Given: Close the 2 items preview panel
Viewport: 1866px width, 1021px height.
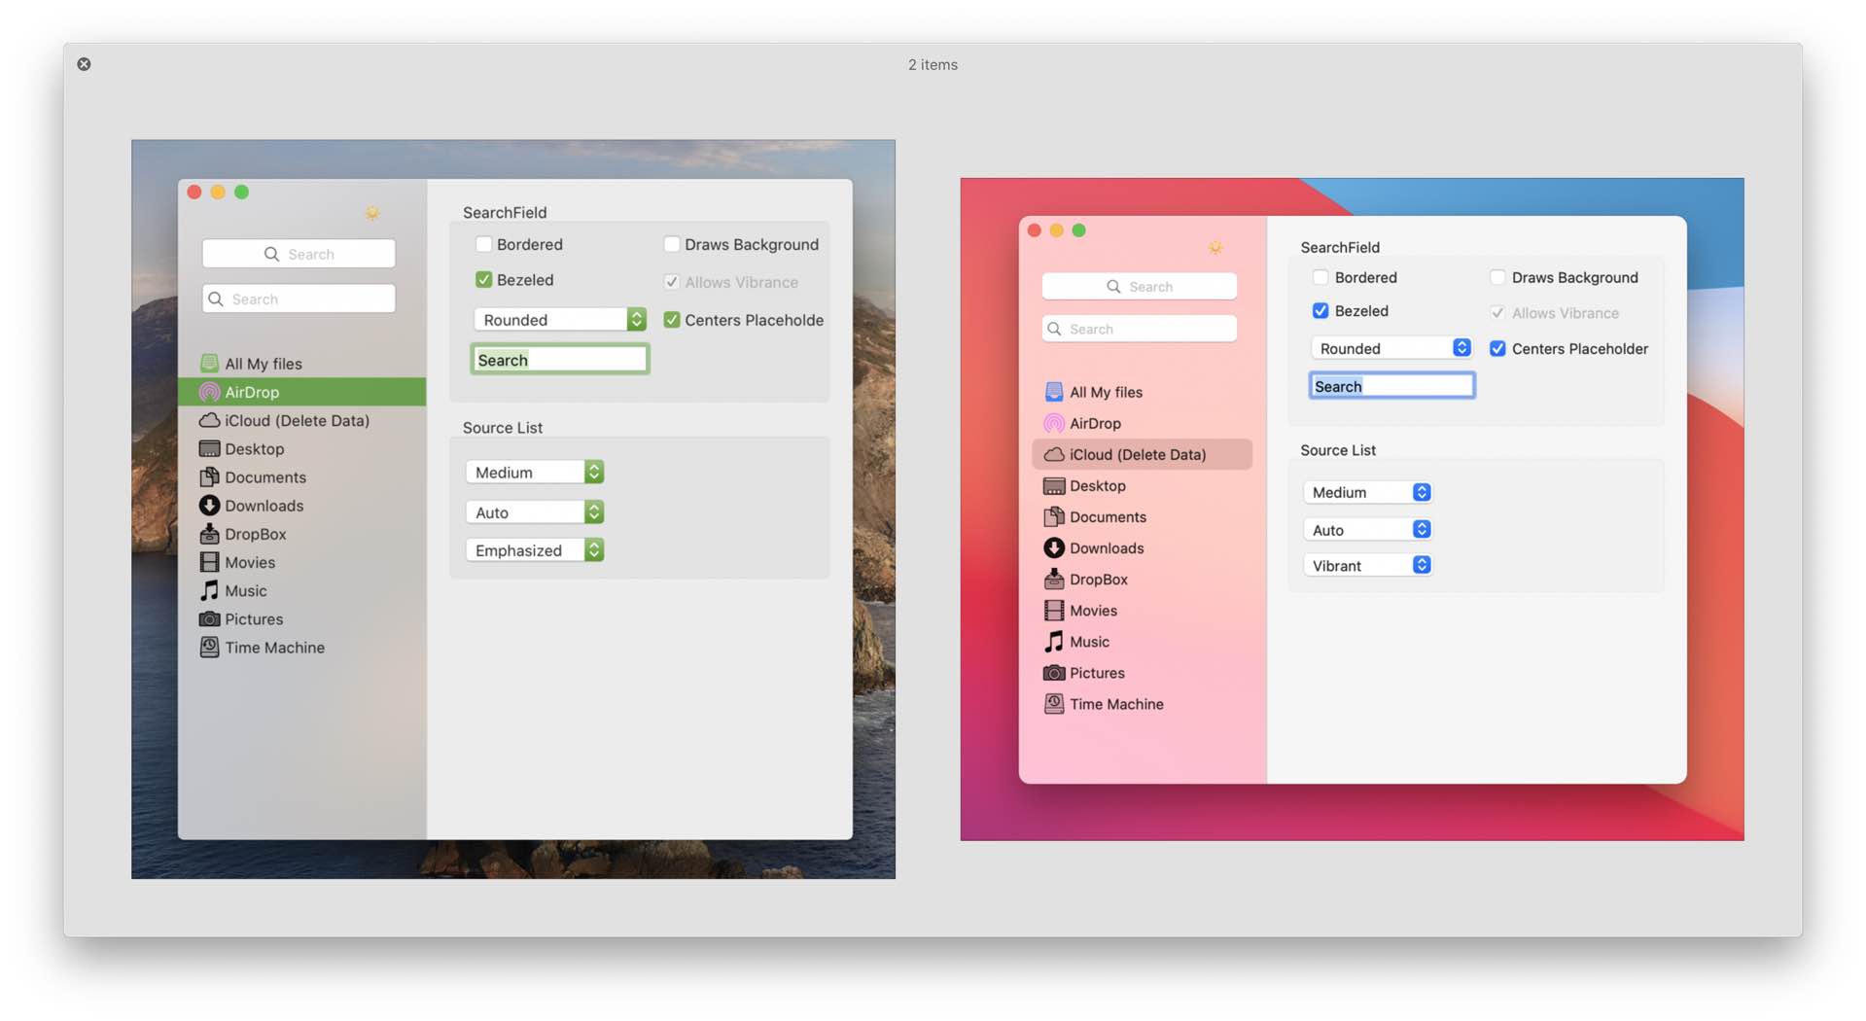Looking at the screenshot, I should (84, 64).
